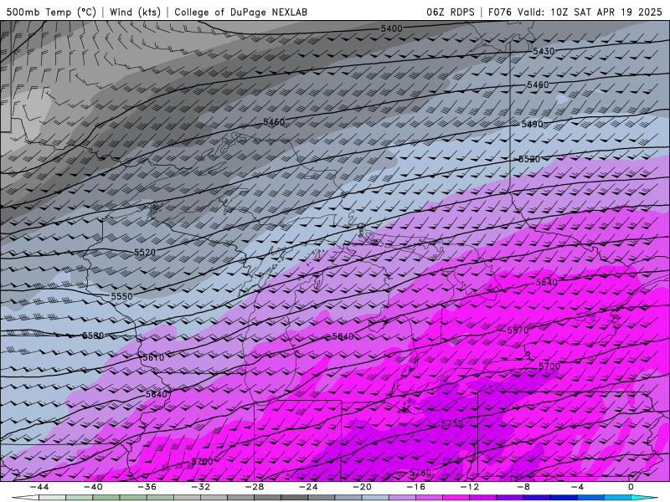Click the 'SAT APR 19 2025' valid date
The image size is (670, 502).
618,12
